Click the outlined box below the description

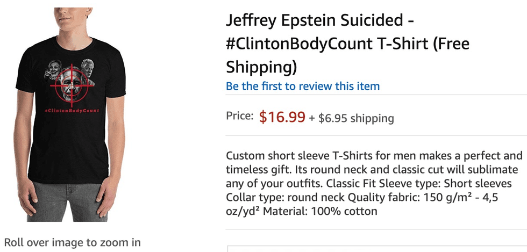click(x=376, y=249)
